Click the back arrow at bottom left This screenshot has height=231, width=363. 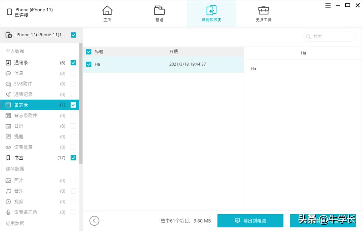pos(94,221)
